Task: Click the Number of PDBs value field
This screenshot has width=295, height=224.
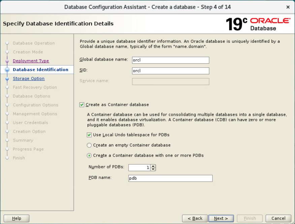Action: [140, 167]
